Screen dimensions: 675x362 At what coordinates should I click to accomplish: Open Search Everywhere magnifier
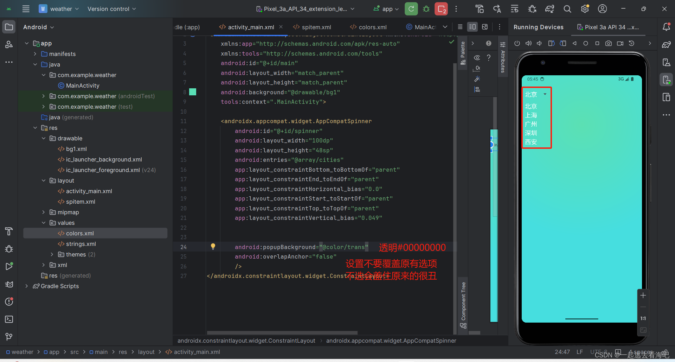coord(567,9)
